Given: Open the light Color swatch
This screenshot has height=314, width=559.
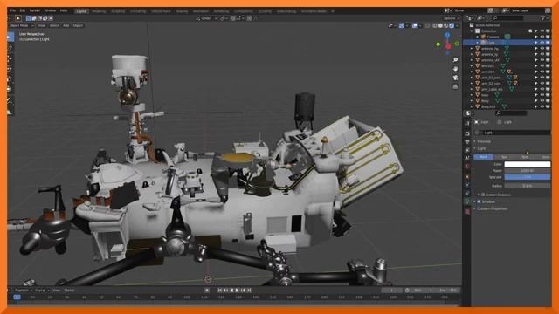Looking at the screenshot, I should coord(528,164).
